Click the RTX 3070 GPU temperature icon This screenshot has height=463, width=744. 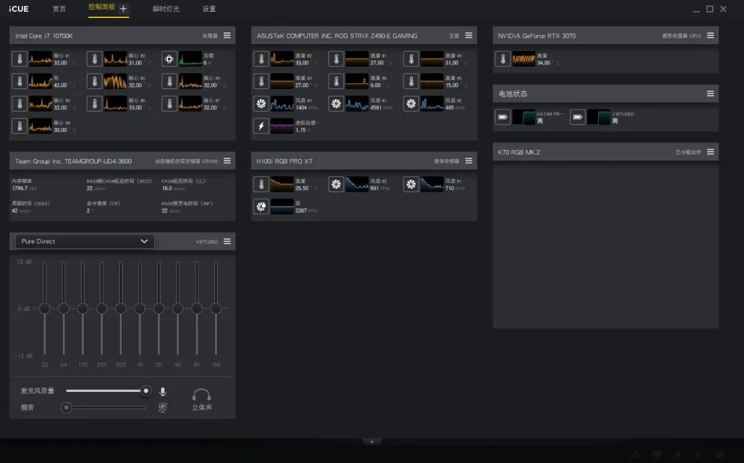coord(503,59)
